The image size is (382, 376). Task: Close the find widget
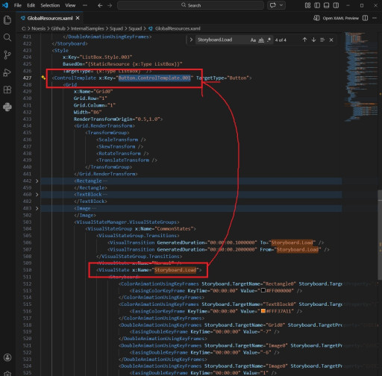331,40
